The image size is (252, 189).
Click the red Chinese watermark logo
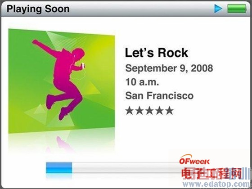coord(212,174)
